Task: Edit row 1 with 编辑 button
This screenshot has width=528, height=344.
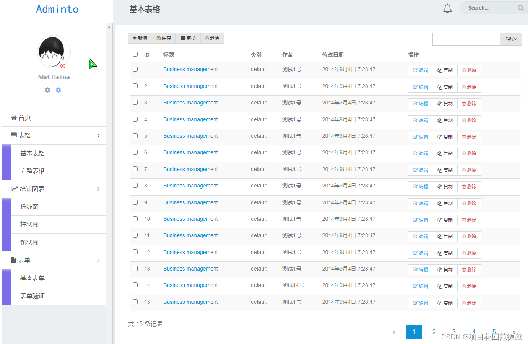Action: tap(421, 70)
